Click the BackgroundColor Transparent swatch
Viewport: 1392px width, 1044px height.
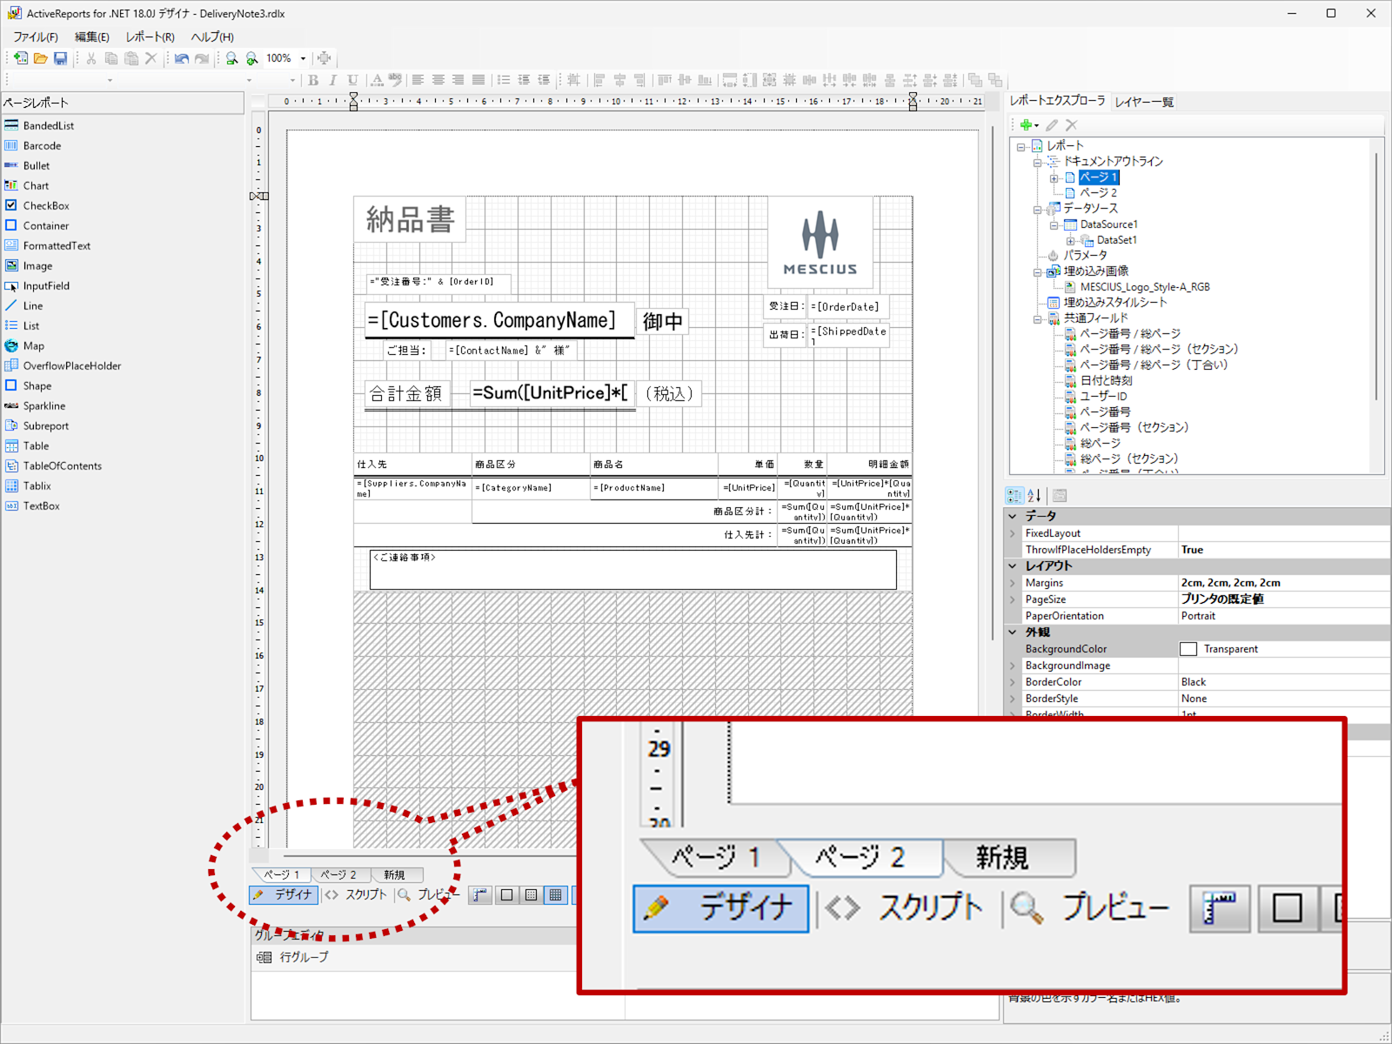tap(1188, 649)
